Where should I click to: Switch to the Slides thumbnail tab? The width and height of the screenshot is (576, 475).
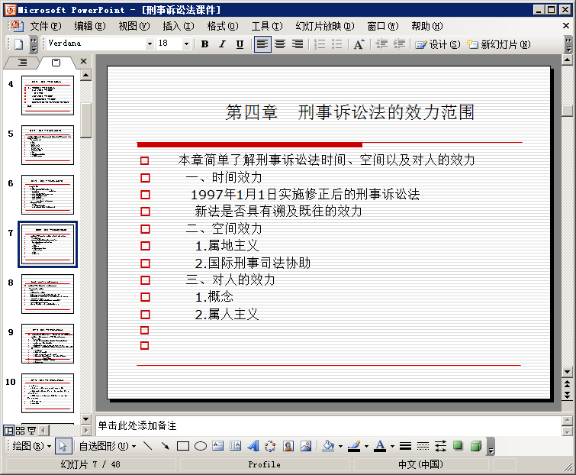pyautogui.click(x=56, y=63)
